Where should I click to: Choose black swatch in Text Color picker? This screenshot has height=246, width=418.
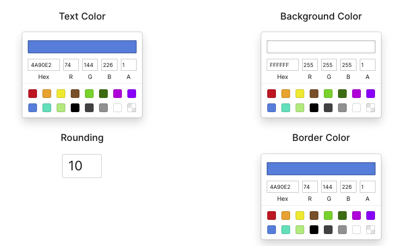click(75, 108)
